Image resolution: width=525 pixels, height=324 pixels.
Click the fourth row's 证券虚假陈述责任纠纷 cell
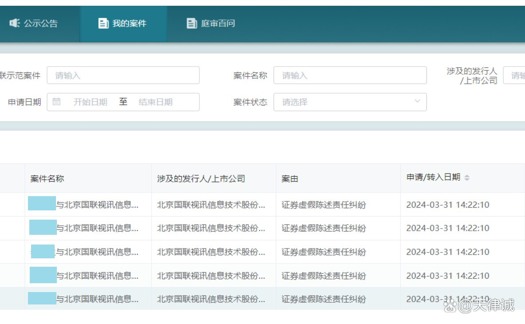(x=324, y=276)
